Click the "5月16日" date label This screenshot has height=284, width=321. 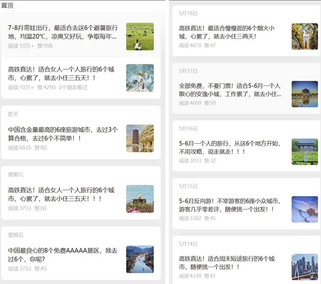(188, 128)
